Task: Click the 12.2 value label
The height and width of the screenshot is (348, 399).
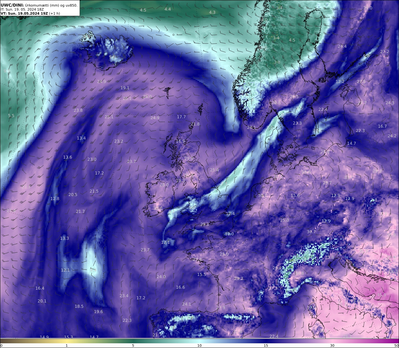Action: [340, 82]
